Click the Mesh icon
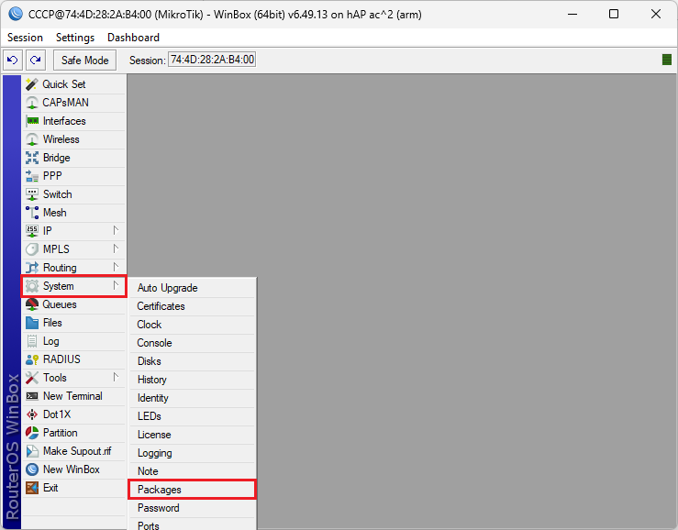Screen dimensions: 678x530 click(32, 213)
